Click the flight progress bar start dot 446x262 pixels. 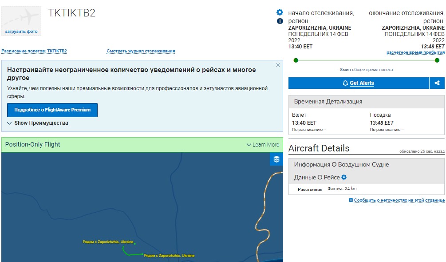pyautogui.click(x=296, y=60)
